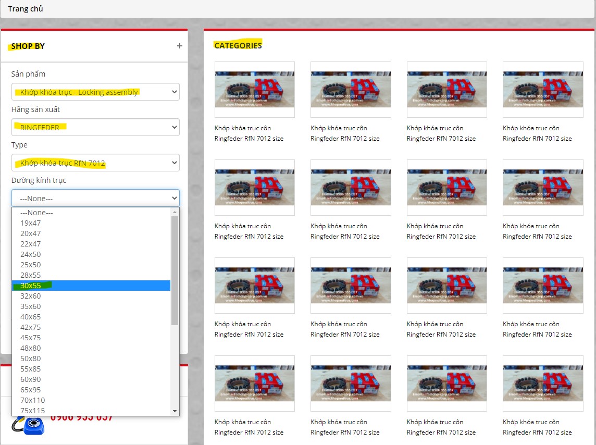The image size is (596, 445).
Task: Click third row, third product title link
Action: tap(441, 329)
